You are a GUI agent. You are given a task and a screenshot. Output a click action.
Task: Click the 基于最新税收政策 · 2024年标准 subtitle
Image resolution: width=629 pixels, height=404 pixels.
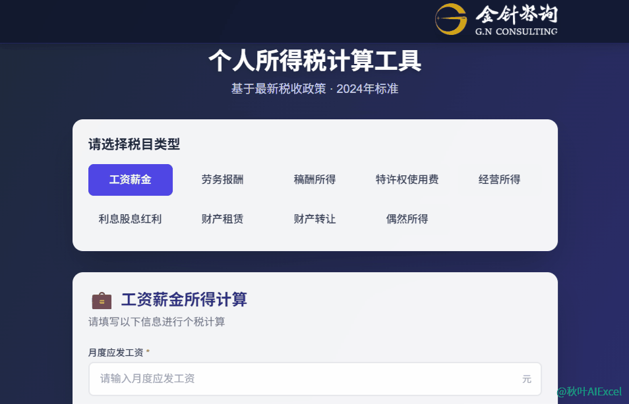pyautogui.click(x=315, y=88)
